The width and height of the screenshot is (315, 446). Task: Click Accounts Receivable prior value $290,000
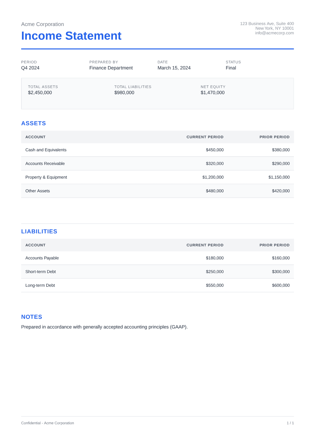(x=281, y=164)
